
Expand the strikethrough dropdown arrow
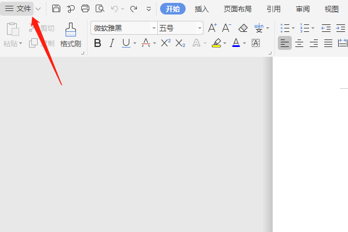coord(154,43)
